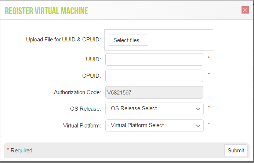This screenshot has height=163, width=254.
Task: Click the red asterisk beside the UUID field
Action: 209,58
